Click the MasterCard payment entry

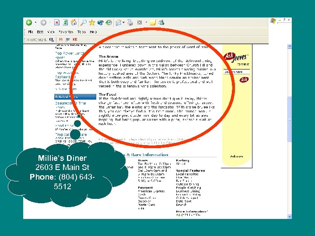pyautogui.click(x=147, y=205)
